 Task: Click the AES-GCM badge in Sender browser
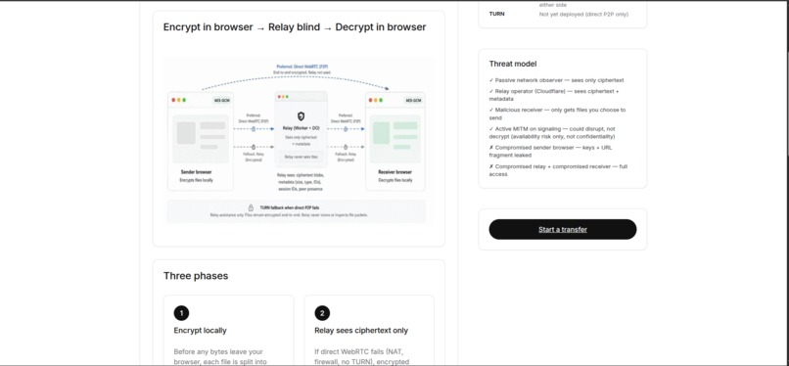tap(222, 100)
